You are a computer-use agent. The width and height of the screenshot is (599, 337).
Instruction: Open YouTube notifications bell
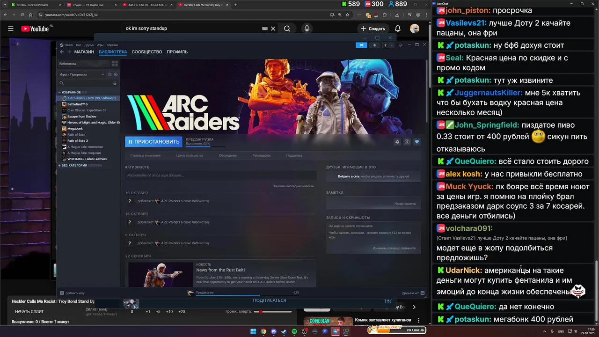[397, 29]
